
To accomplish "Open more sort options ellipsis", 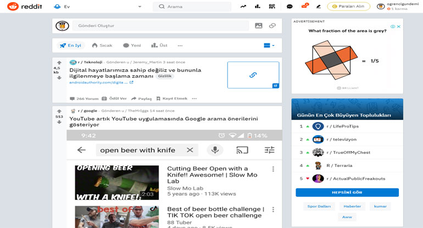I will pyautogui.click(x=180, y=46).
